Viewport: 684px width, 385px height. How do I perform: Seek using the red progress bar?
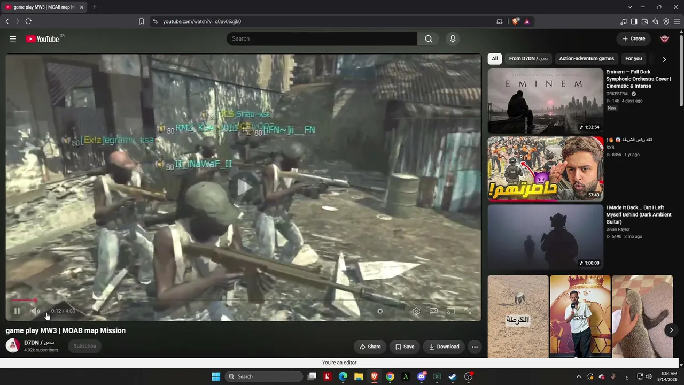coord(244,301)
